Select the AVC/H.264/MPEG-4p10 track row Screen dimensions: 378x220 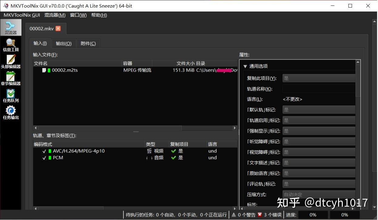135,151
